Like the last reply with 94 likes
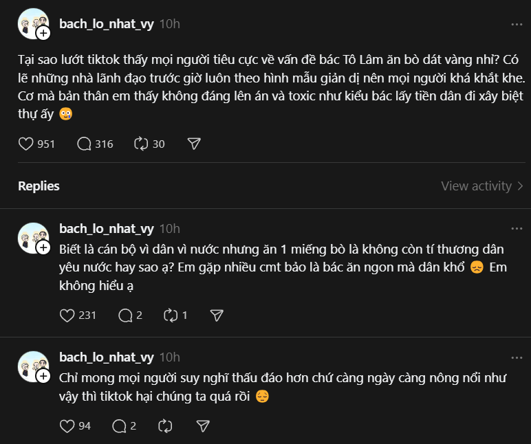The height and width of the screenshot is (444, 531). click(67, 426)
